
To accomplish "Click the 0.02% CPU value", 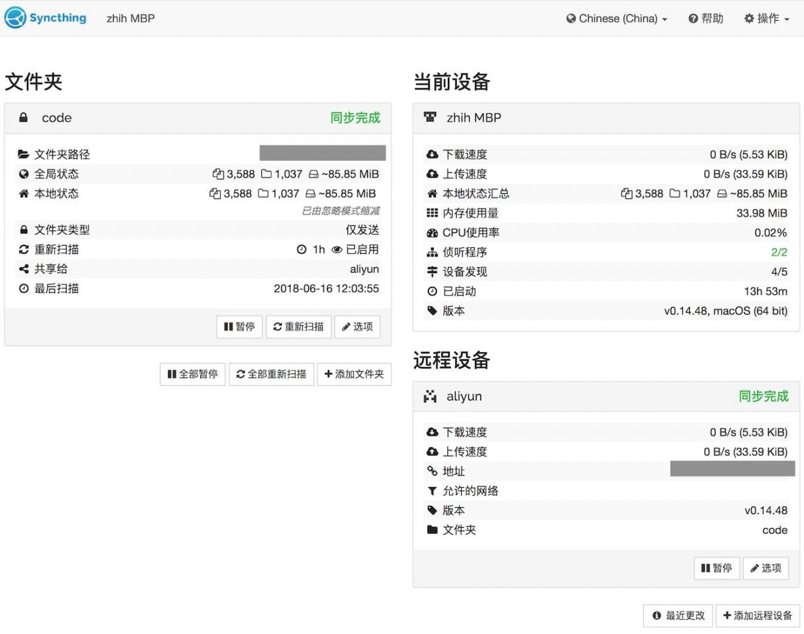I will (771, 233).
